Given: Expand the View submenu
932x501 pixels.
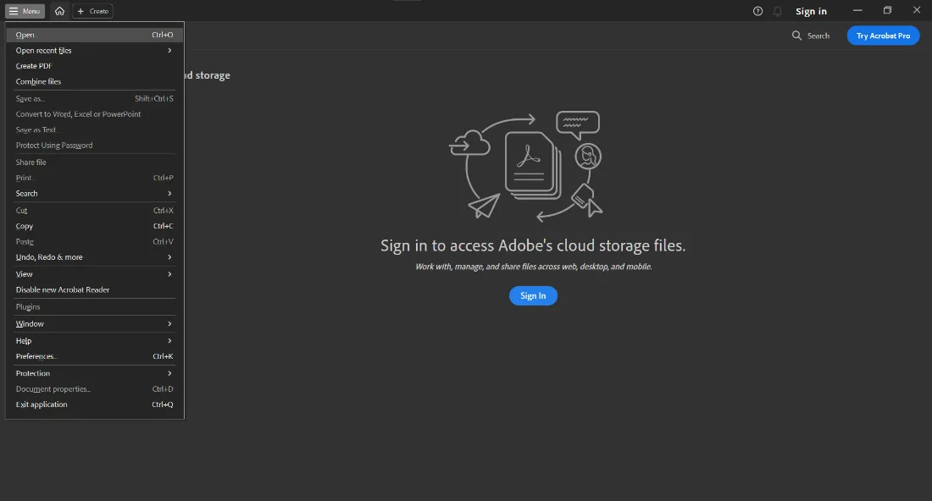Looking at the screenshot, I should click(x=93, y=274).
